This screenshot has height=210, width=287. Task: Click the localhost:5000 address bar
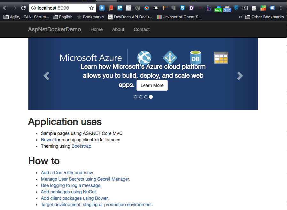click(x=61, y=8)
